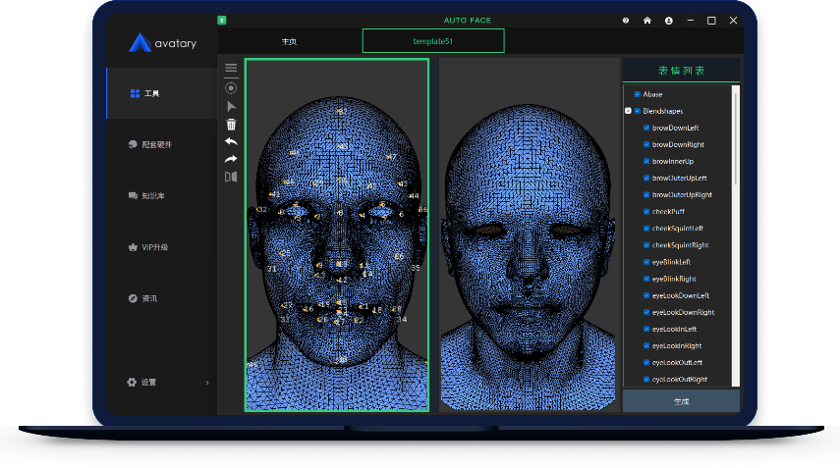Image resolution: width=840 pixels, height=468 pixels.
Task: Select the eyeLookDownLeft label
Action: (x=681, y=295)
